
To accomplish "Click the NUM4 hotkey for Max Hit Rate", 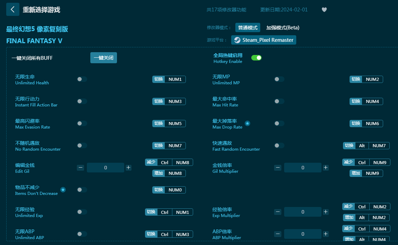I will click(x=366, y=101).
